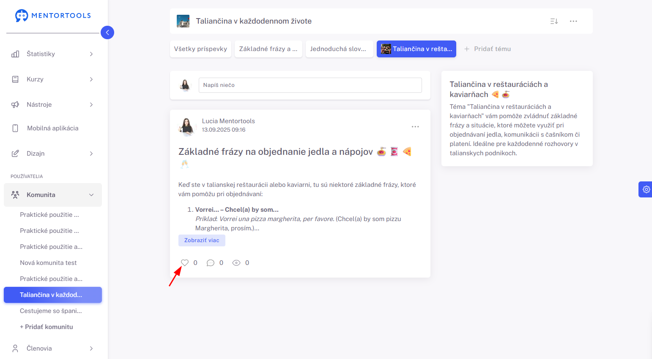Expand the Kurzy menu
This screenshot has width=652, height=359.
coord(53,79)
